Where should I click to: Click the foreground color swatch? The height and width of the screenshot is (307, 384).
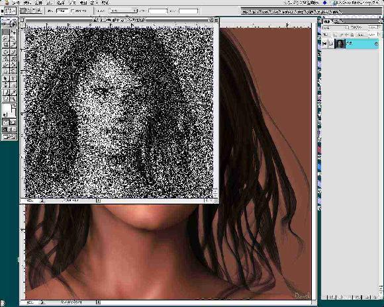7,108
